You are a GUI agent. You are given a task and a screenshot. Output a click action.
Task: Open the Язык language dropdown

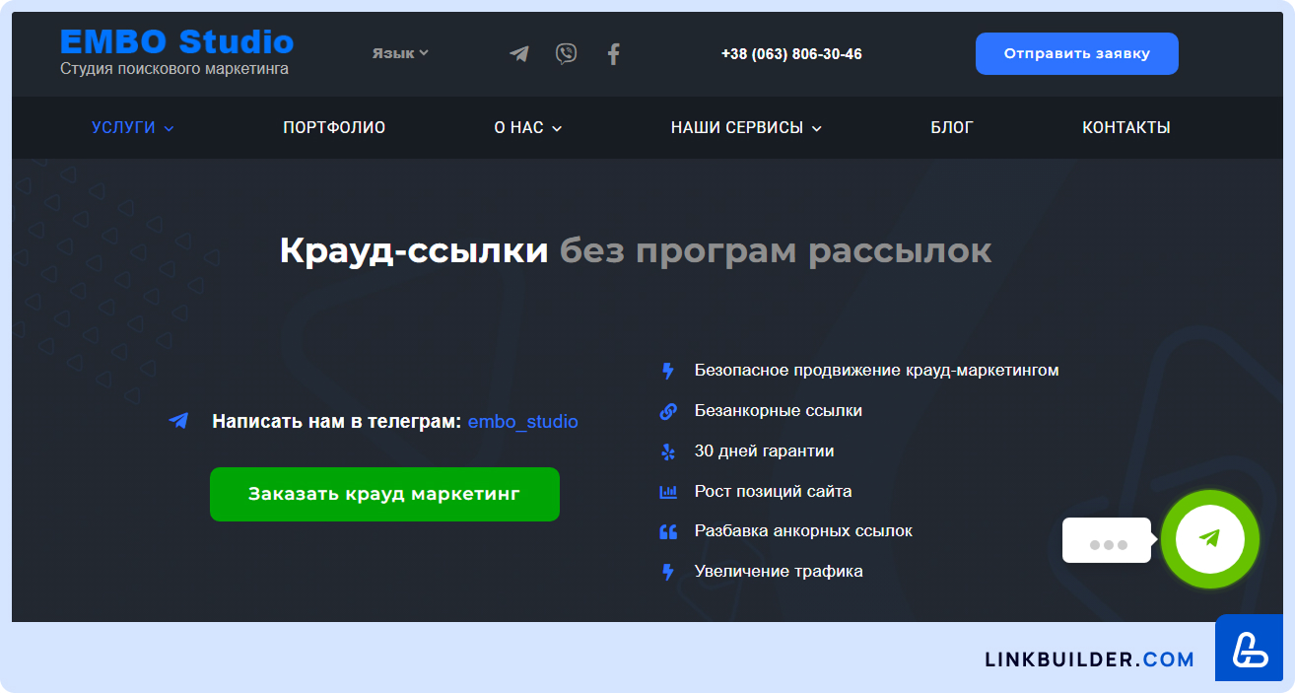[400, 53]
